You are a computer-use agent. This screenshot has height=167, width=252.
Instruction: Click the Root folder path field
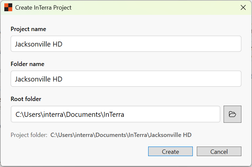[115, 114]
